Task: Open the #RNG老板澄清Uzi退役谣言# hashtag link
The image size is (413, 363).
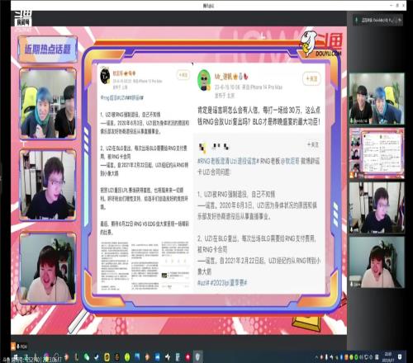Action: pyautogui.click(x=228, y=161)
